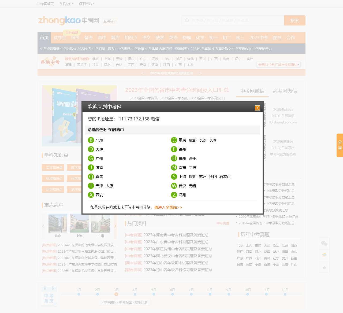Open headline 2023年全国各省市中考查分时间及入口汇总
343x313 pixels.
177,90
